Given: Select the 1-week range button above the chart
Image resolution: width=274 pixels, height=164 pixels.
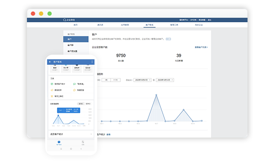Looking at the screenshot, I should [x=106, y=80].
